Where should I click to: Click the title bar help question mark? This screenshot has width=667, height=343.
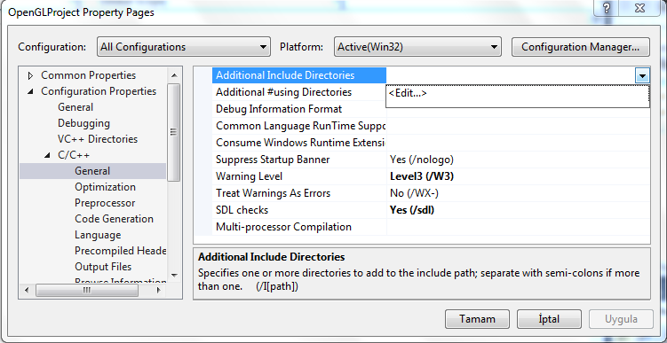click(607, 7)
